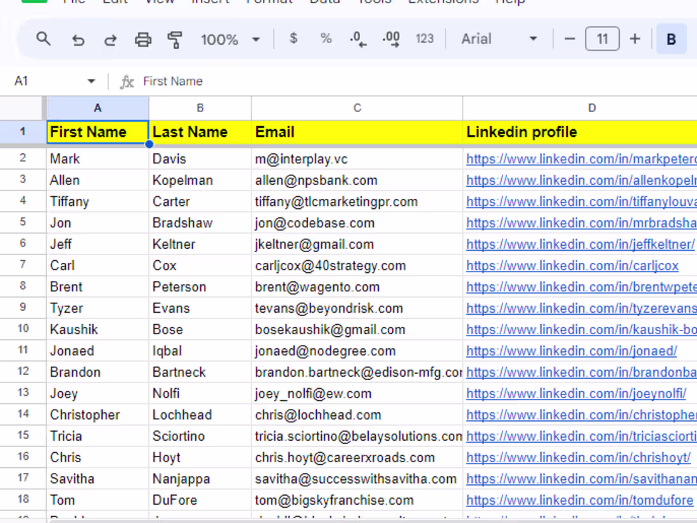Open the Format menu

269,3
